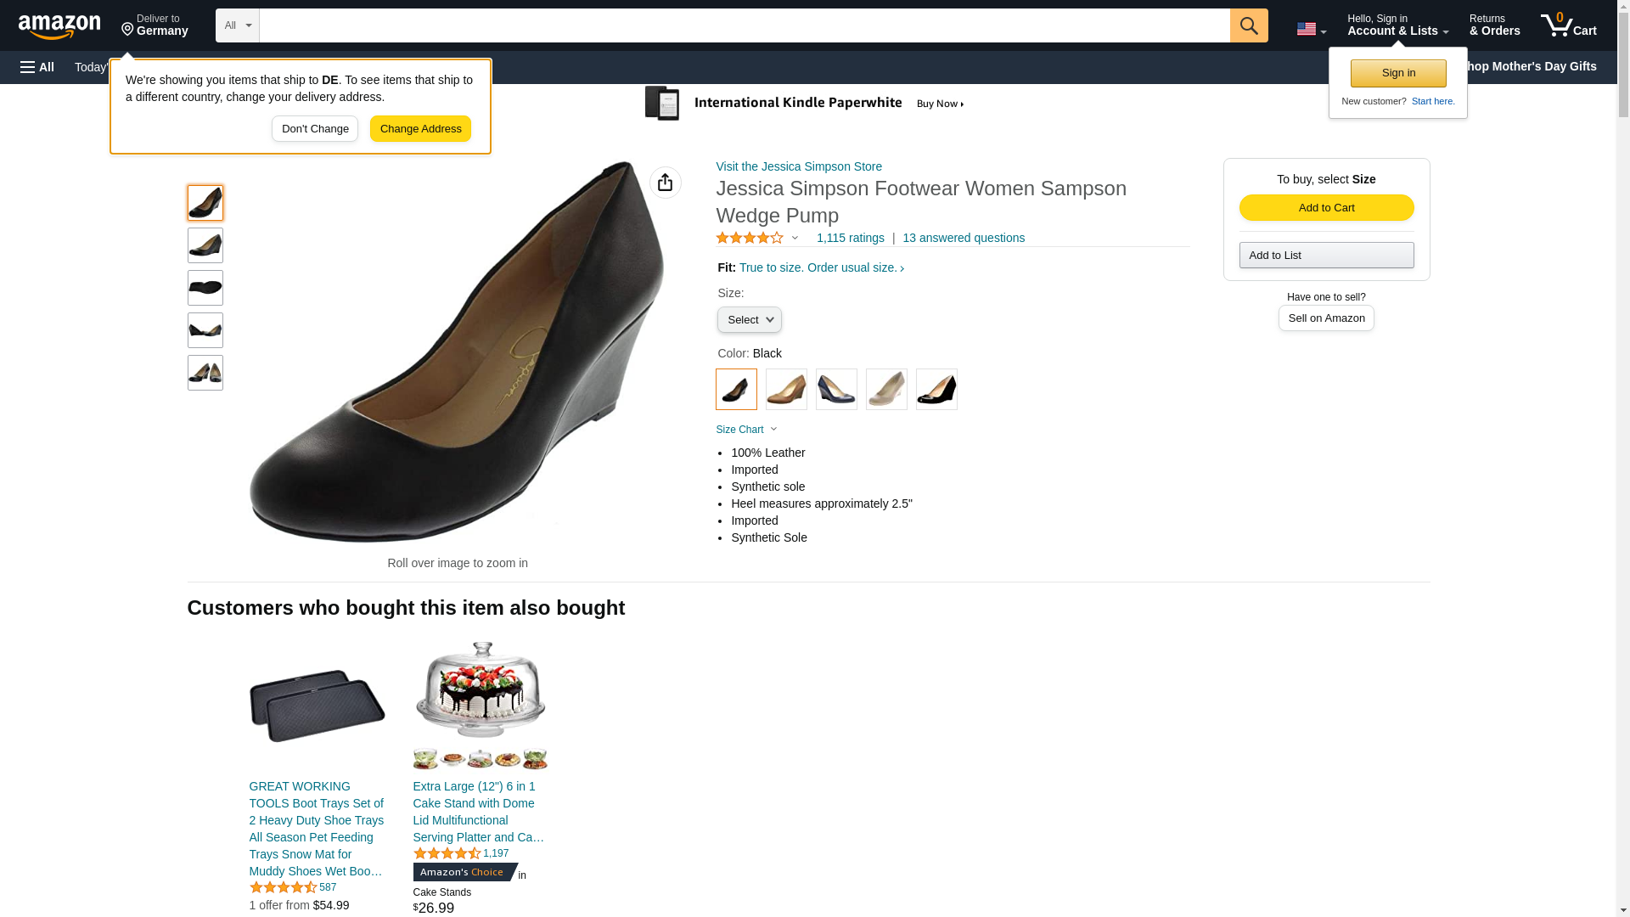1630x917 pixels.
Task: Open the All hamburger menu
Action: pos(37,67)
